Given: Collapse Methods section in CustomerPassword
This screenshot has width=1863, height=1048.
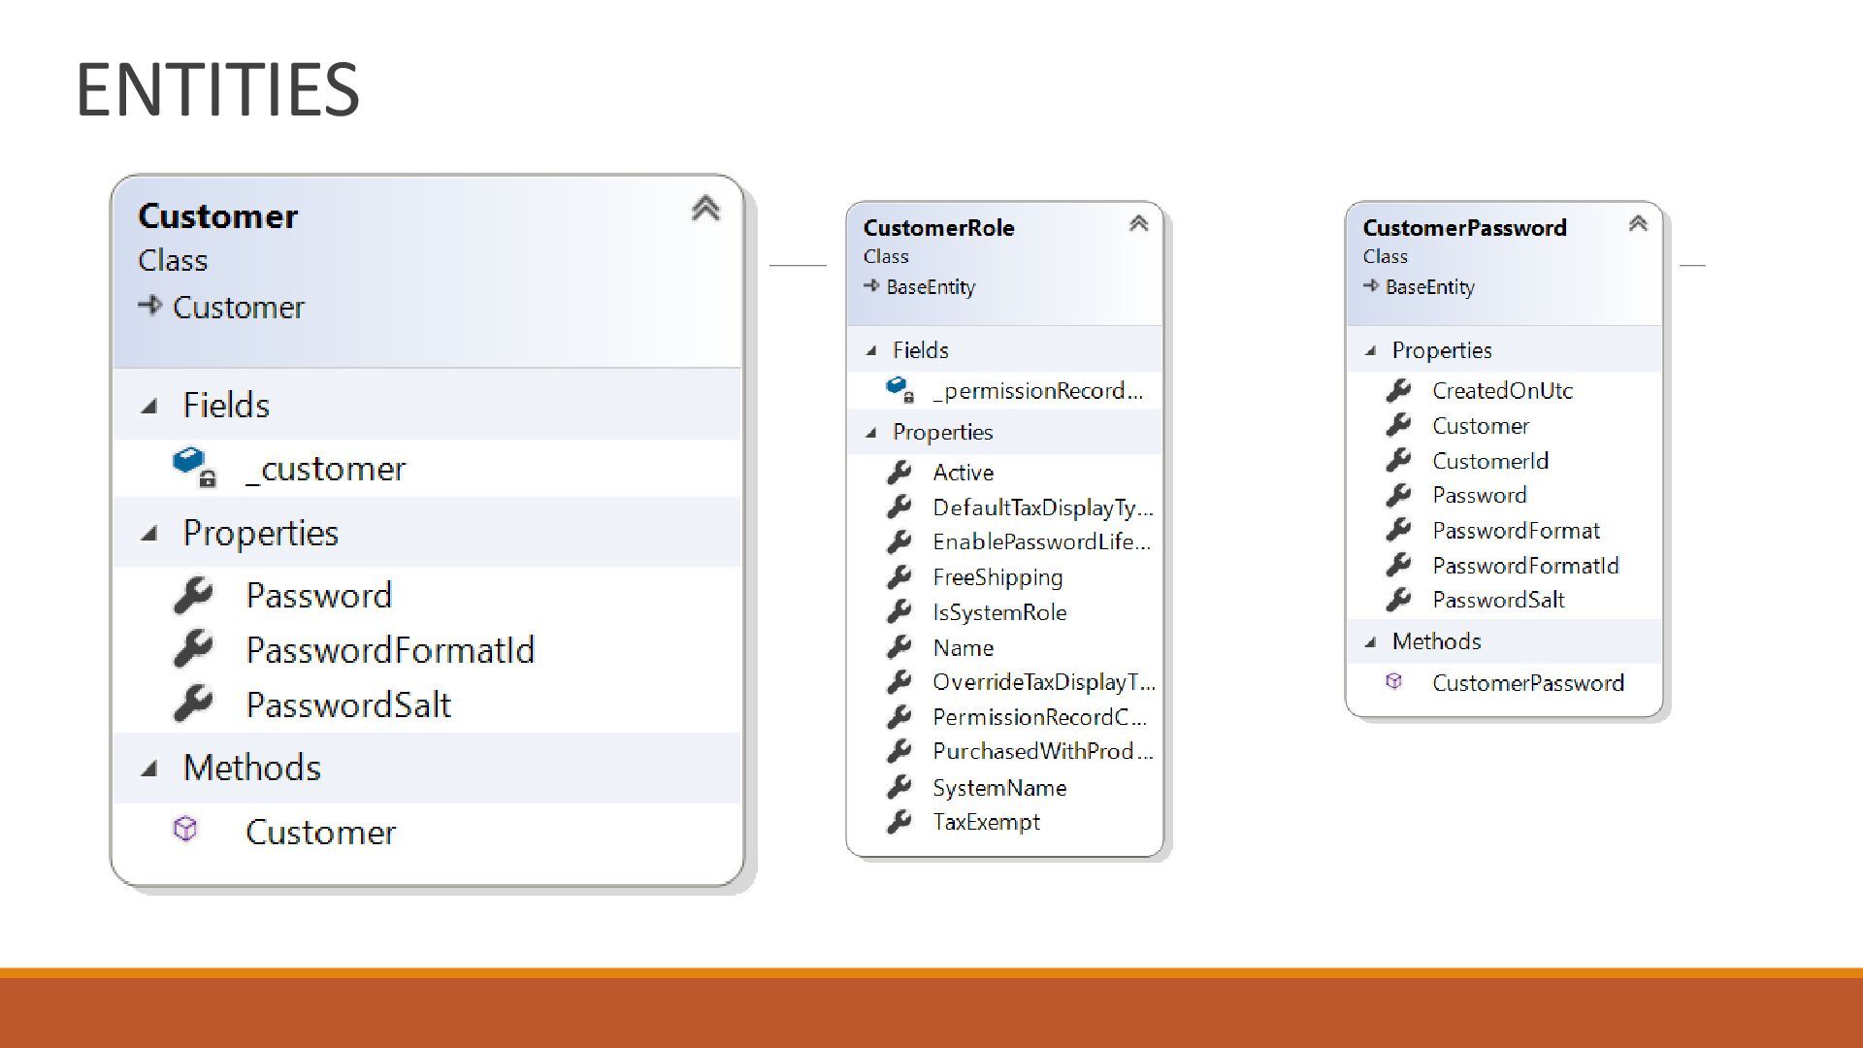Looking at the screenshot, I should pos(1370,641).
